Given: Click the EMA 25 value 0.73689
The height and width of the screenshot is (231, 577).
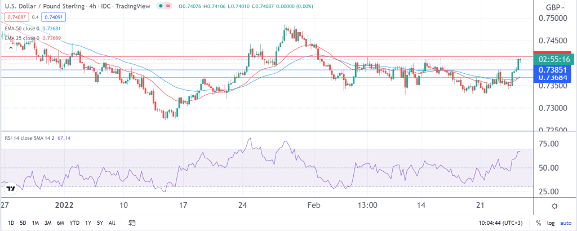Looking at the screenshot, I should pos(51,38).
